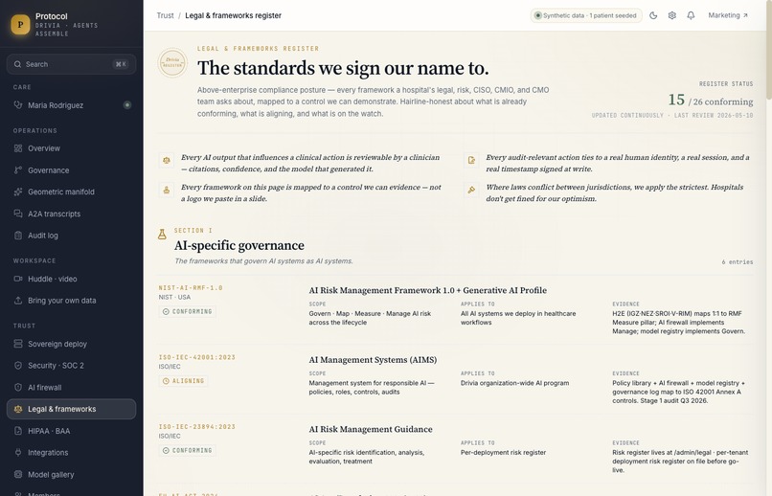The image size is (772, 496).
Task: Open HIPAA · BAA page
Action: click(x=72, y=431)
